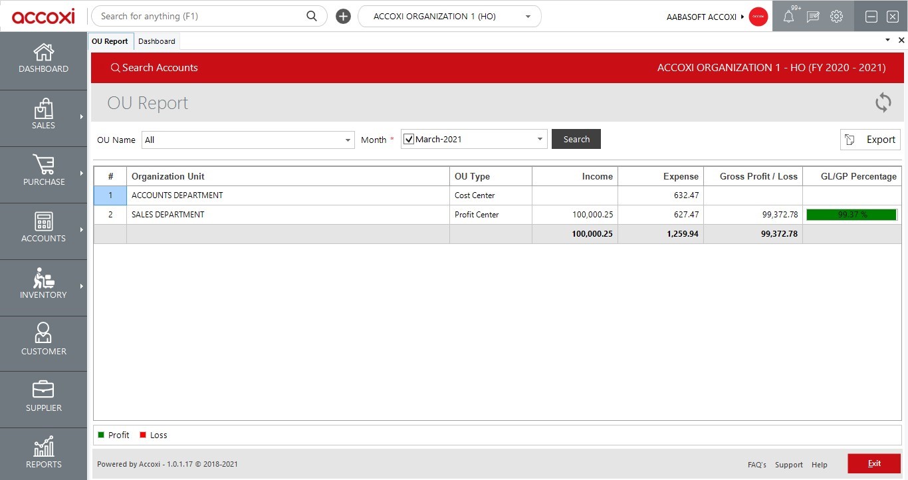Open the settings gear
Screen dimensions: 908x480
point(836,16)
